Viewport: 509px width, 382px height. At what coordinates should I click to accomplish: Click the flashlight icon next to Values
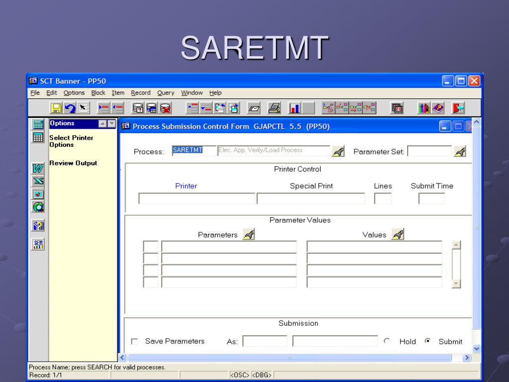[x=398, y=234]
